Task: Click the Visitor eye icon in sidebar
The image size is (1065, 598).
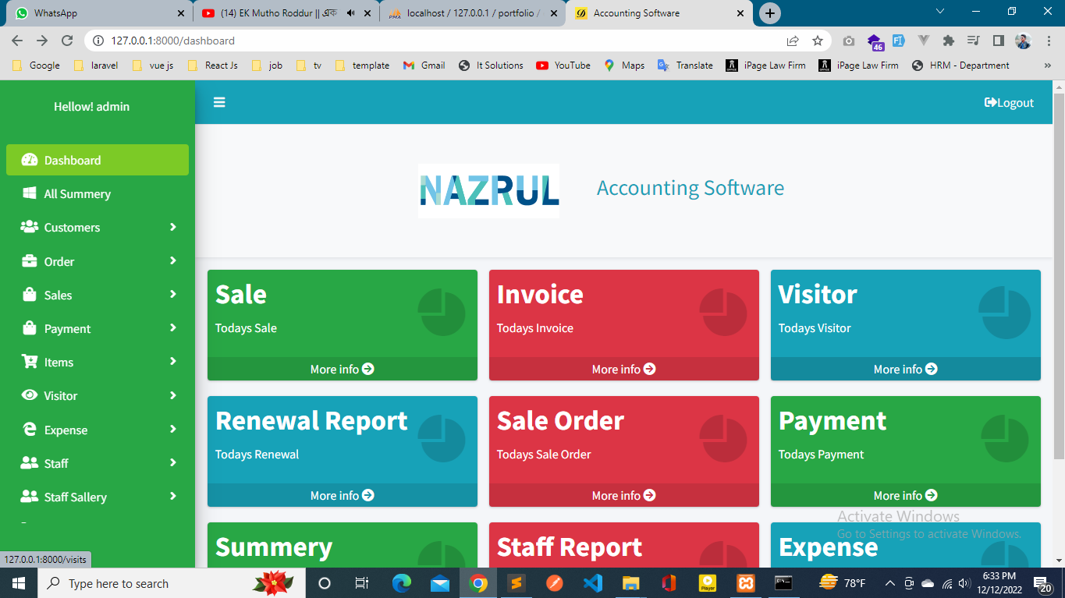Action: click(x=30, y=395)
